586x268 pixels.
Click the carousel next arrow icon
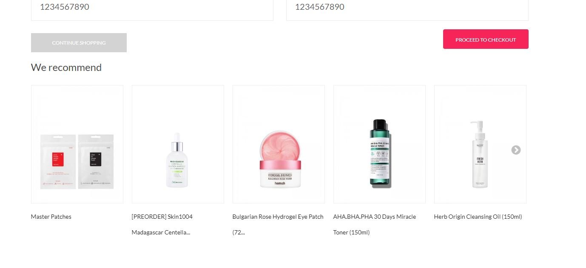point(516,150)
